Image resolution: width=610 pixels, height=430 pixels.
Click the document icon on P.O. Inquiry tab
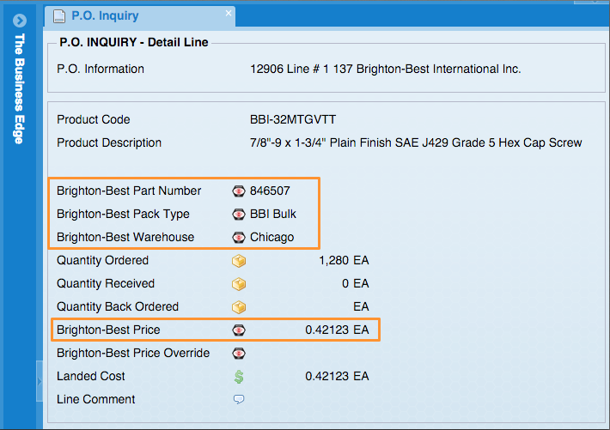[x=59, y=16]
